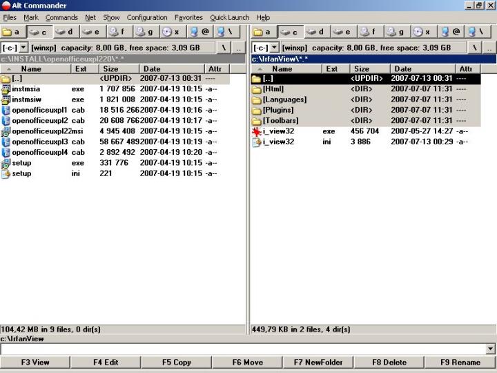The height and width of the screenshot is (373, 497).
Task: Click the Html folder icon
Action: click(256, 89)
